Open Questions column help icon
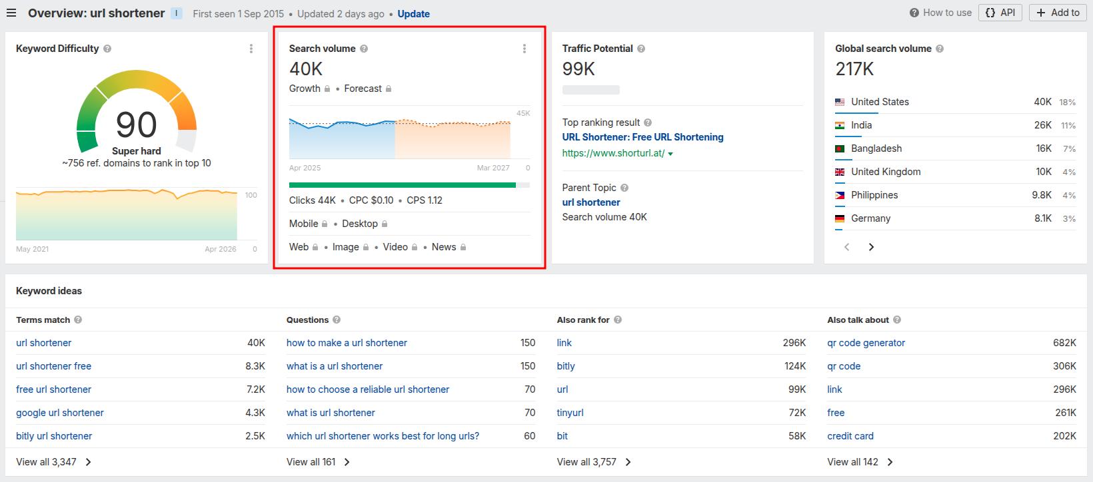Viewport: 1093px width, 482px height. (337, 320)
